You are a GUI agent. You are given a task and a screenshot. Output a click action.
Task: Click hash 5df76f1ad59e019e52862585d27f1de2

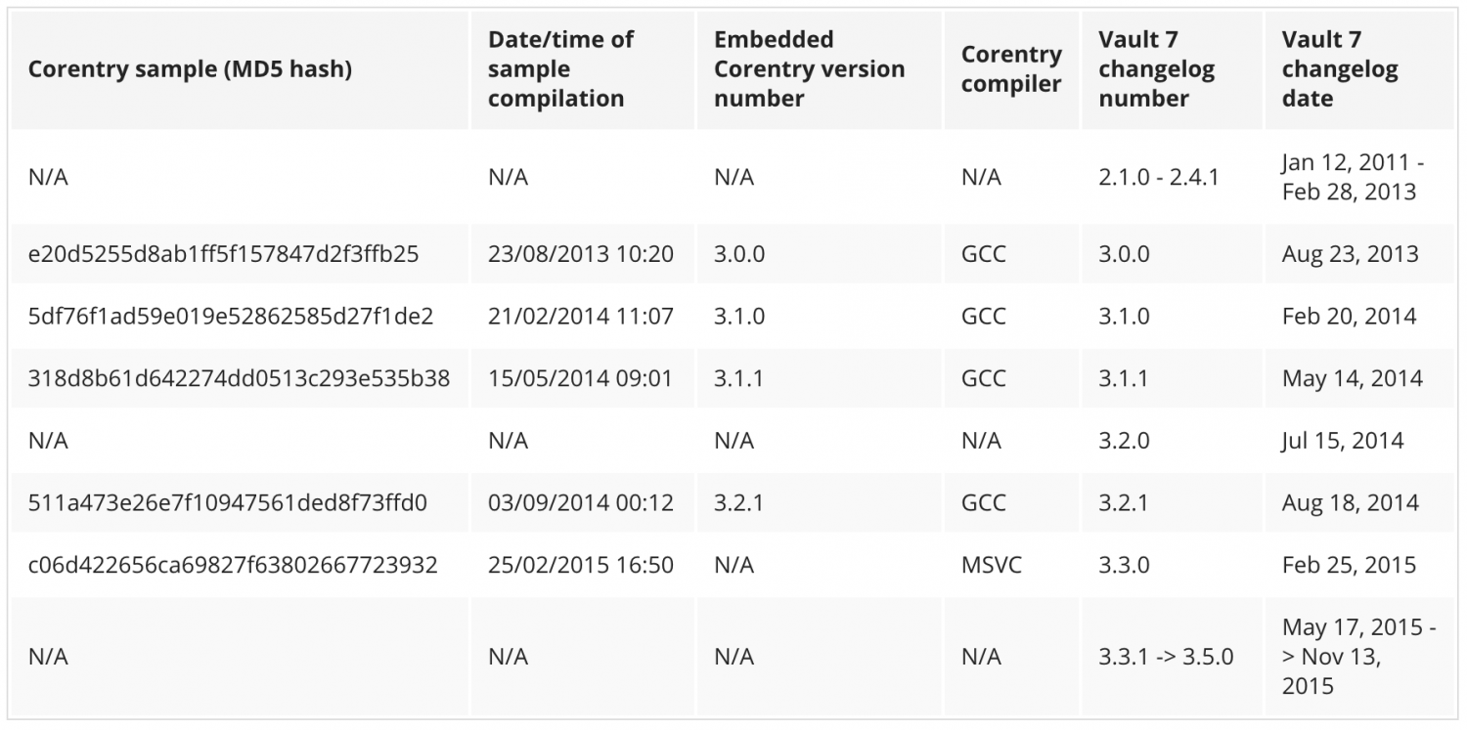(231, 317)
